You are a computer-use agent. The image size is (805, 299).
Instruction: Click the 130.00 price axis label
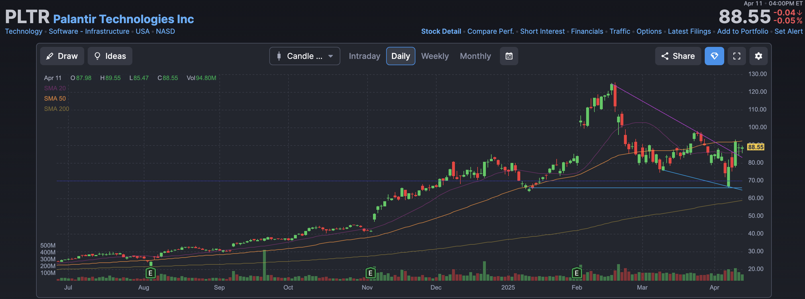pos(757,74)
